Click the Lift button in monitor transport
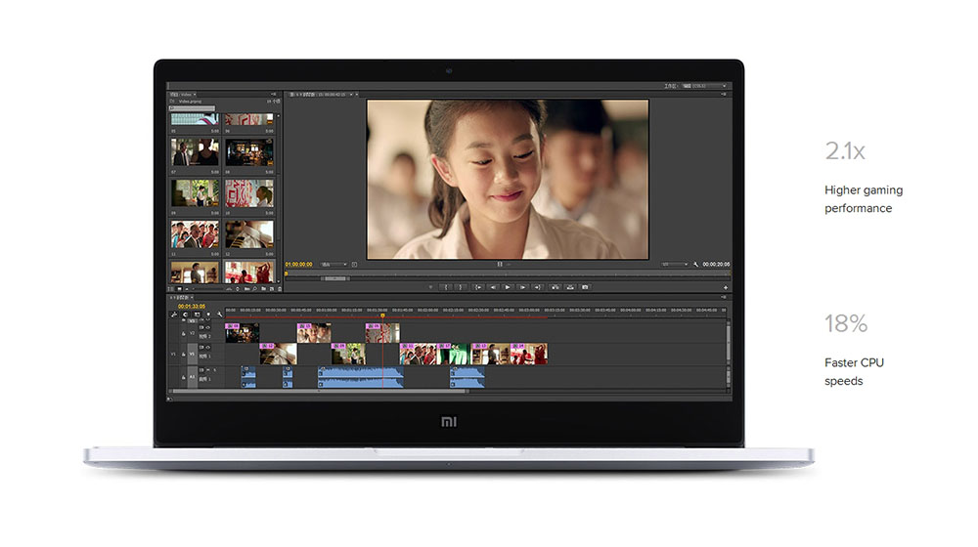 (x=555, y=287)
